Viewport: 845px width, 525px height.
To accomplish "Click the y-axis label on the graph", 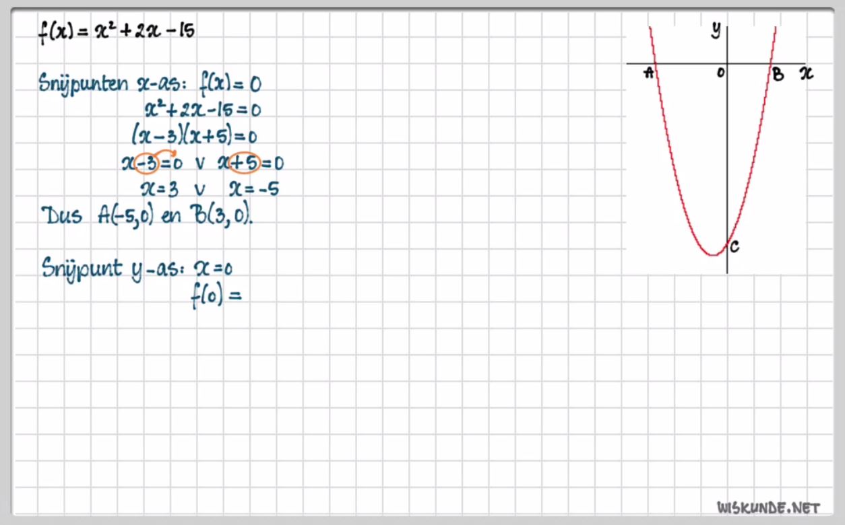I will (x=716, y=30).
